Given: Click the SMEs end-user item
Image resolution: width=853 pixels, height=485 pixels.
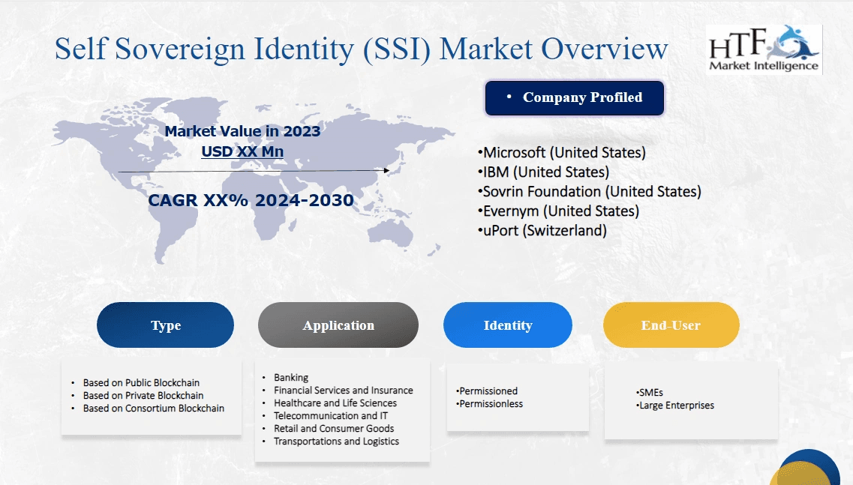Looking at the screenshot, I should [650, 393].
